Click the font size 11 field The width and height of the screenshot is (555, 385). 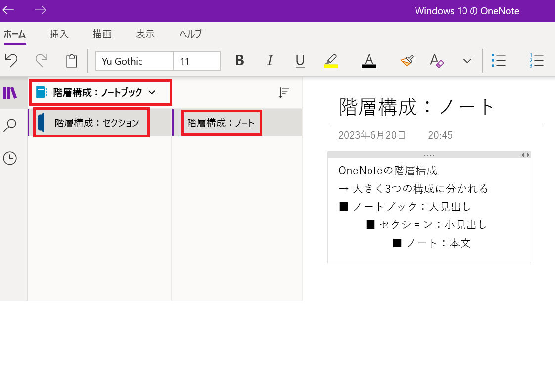click(197, 61)
